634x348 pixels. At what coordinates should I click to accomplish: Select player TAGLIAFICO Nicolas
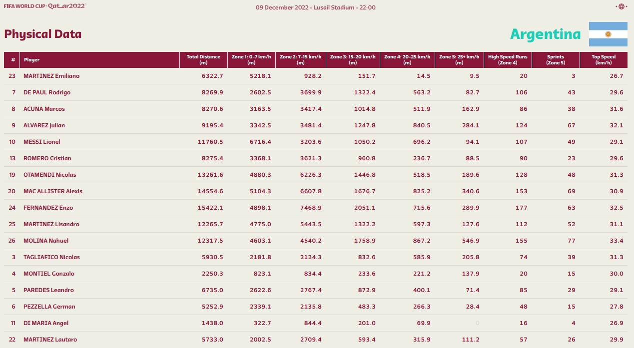(x=51, y=257)
